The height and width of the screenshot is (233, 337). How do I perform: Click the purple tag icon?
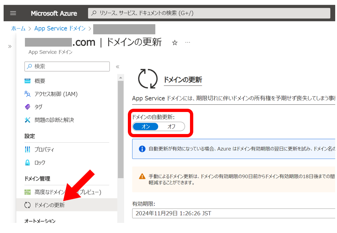(27, 107)
